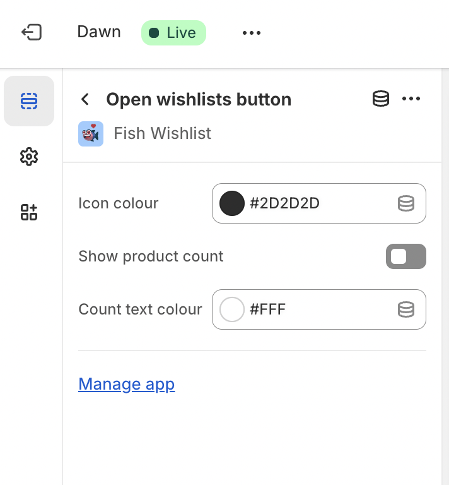Open Theme settings gear icon

(x=29, y=157)
